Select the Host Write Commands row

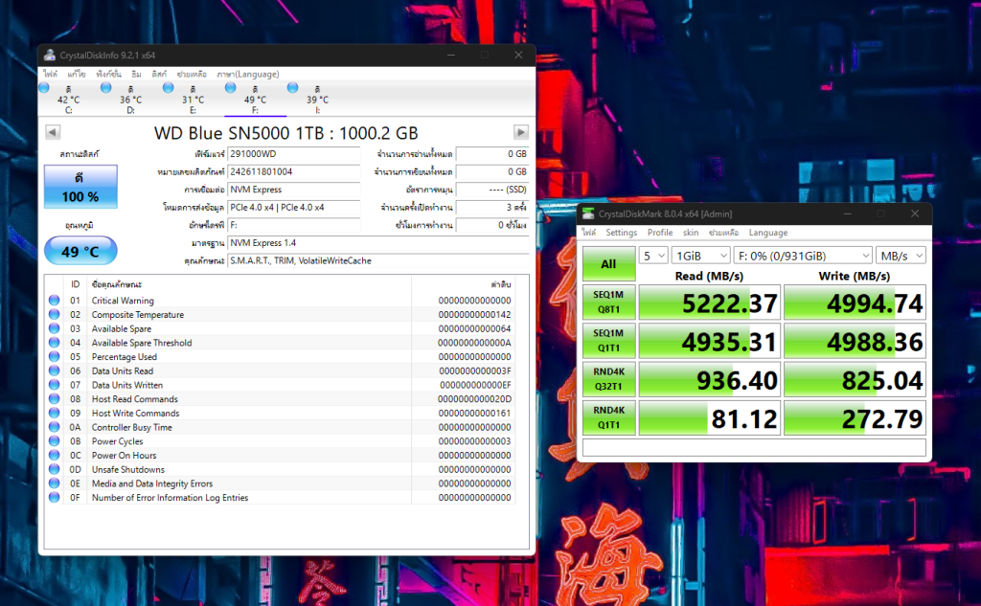click(281, 413)
